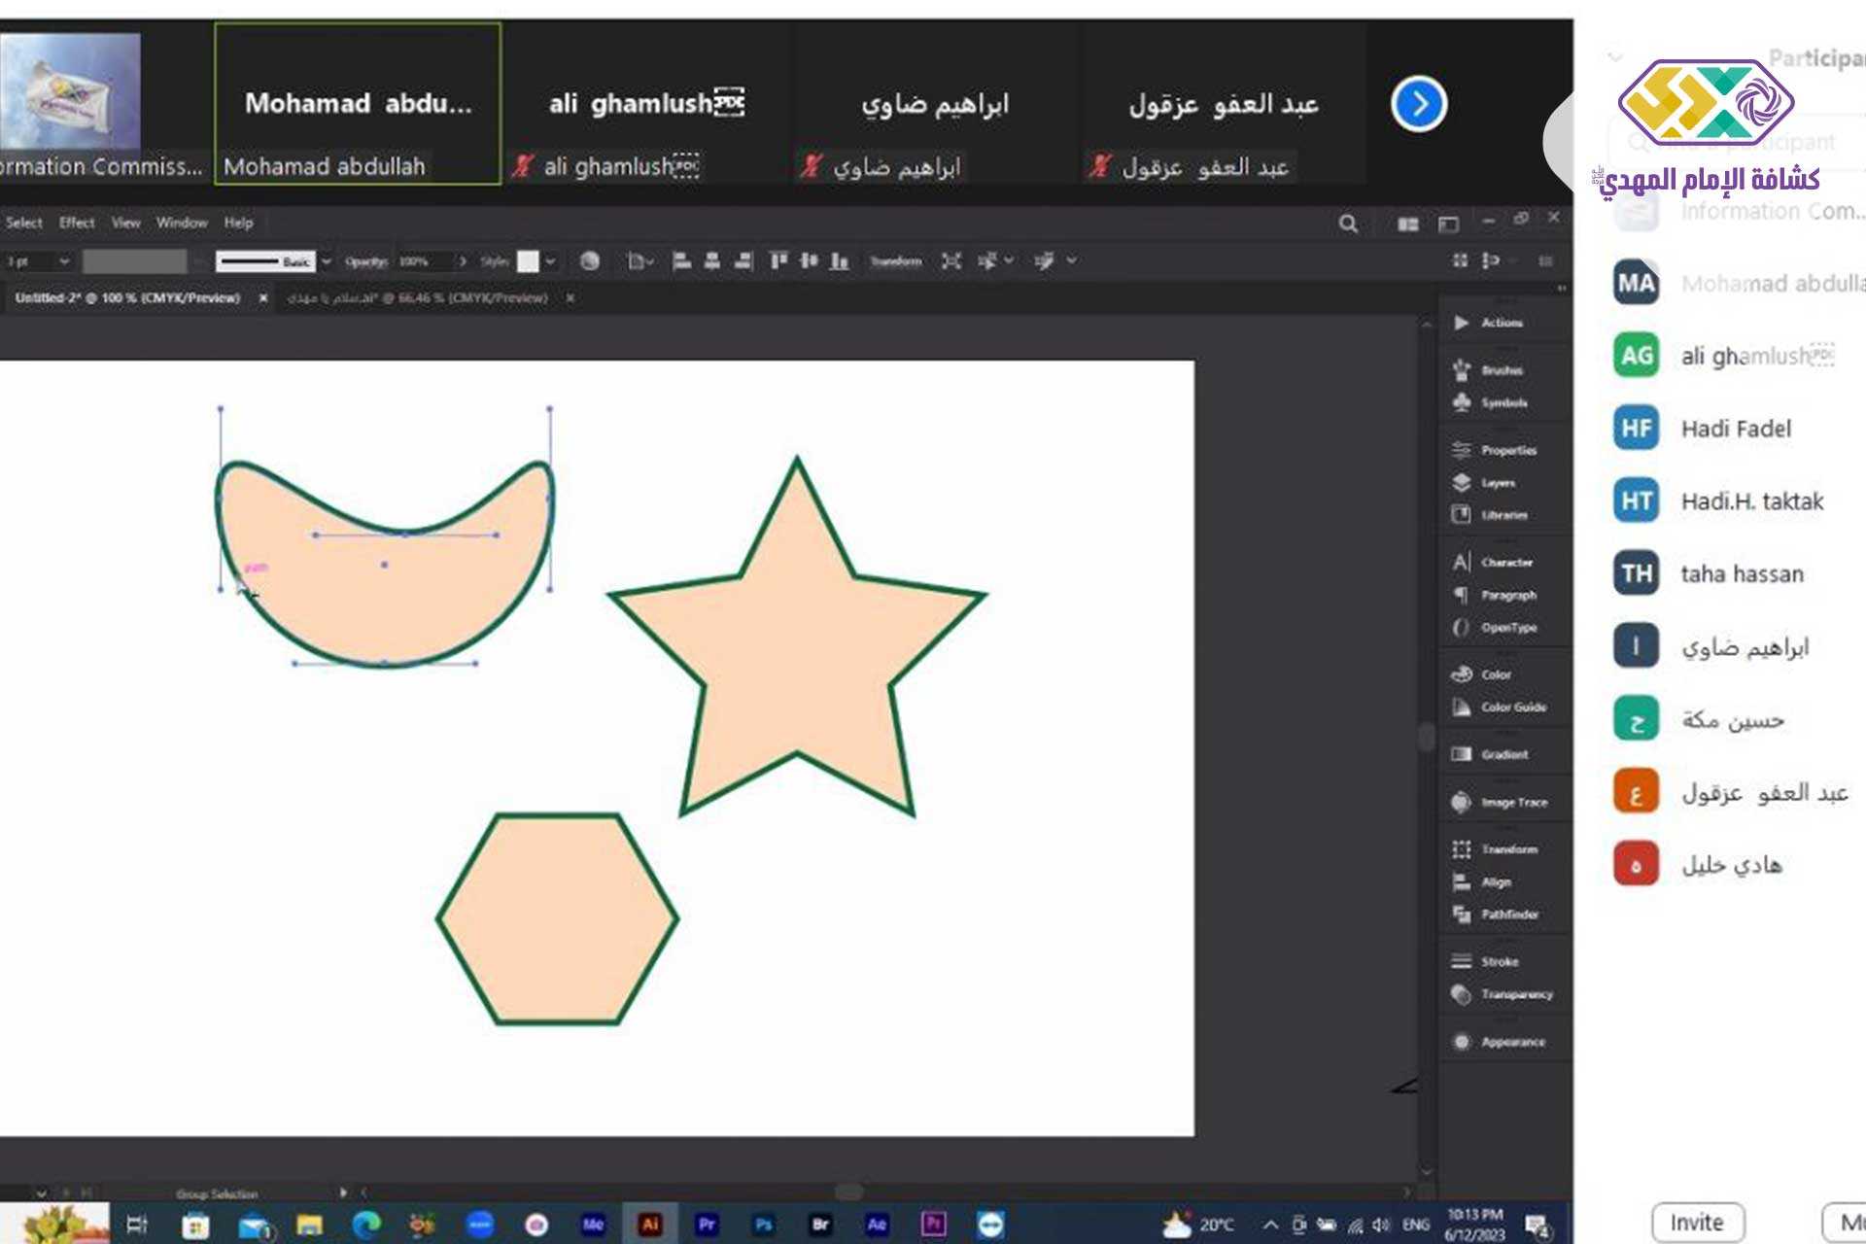Click the Recolor Artwork icon
Image resolution: width=1866 pixels, height=1244 pixels.
[589, 260]
